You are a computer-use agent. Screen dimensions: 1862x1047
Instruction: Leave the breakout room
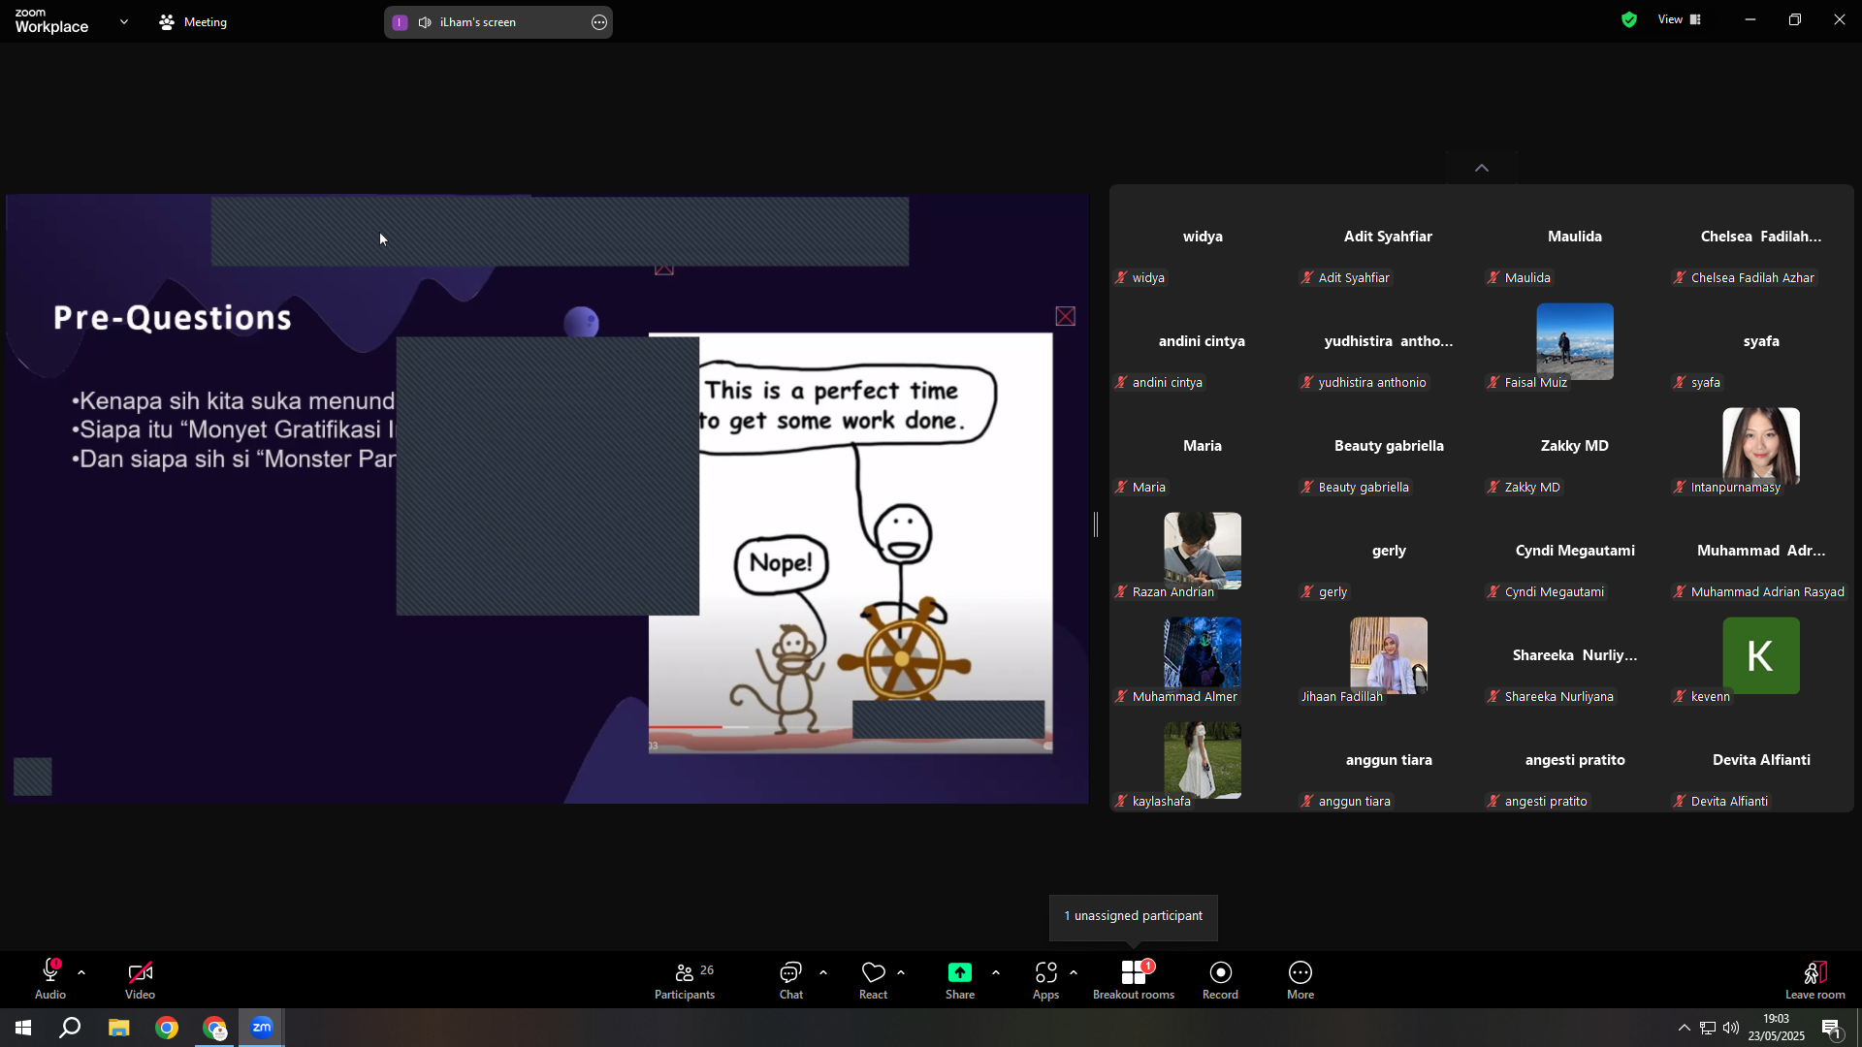pyautogui.click(x=1815, y=979)
